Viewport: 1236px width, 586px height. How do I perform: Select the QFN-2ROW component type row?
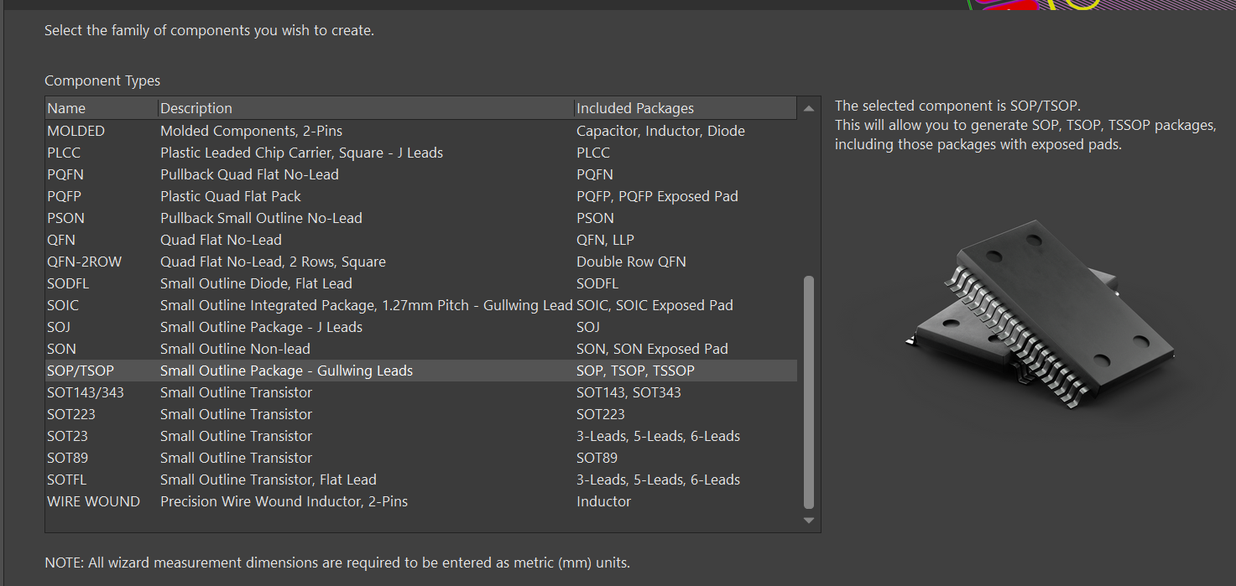click(421, 262)
